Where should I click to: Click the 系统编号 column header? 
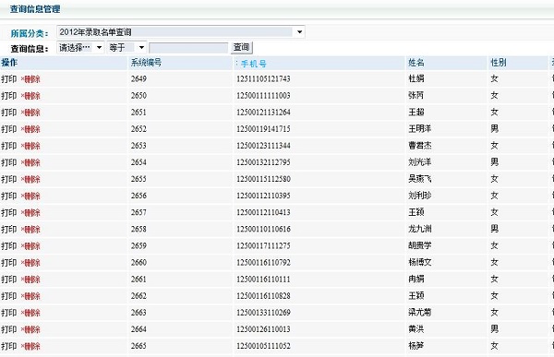[146, 63]
